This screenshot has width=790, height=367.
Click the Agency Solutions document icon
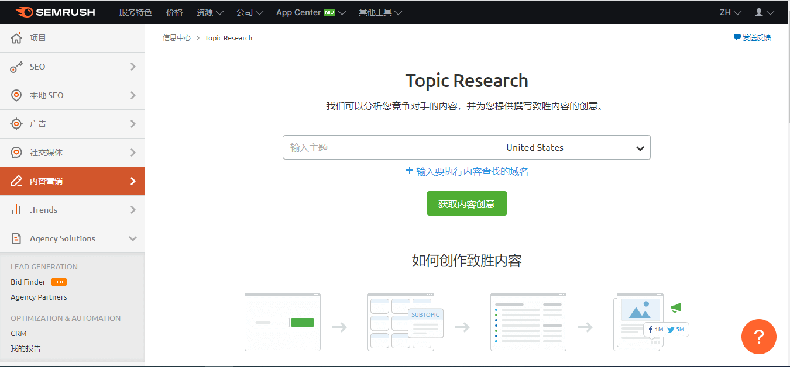tap(16, 238)
